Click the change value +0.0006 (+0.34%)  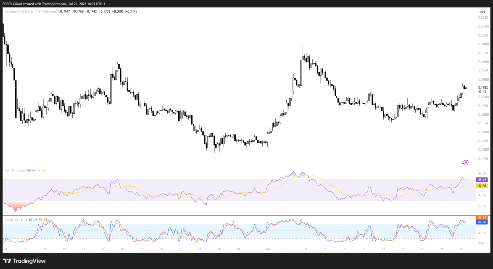click(124, 12)
